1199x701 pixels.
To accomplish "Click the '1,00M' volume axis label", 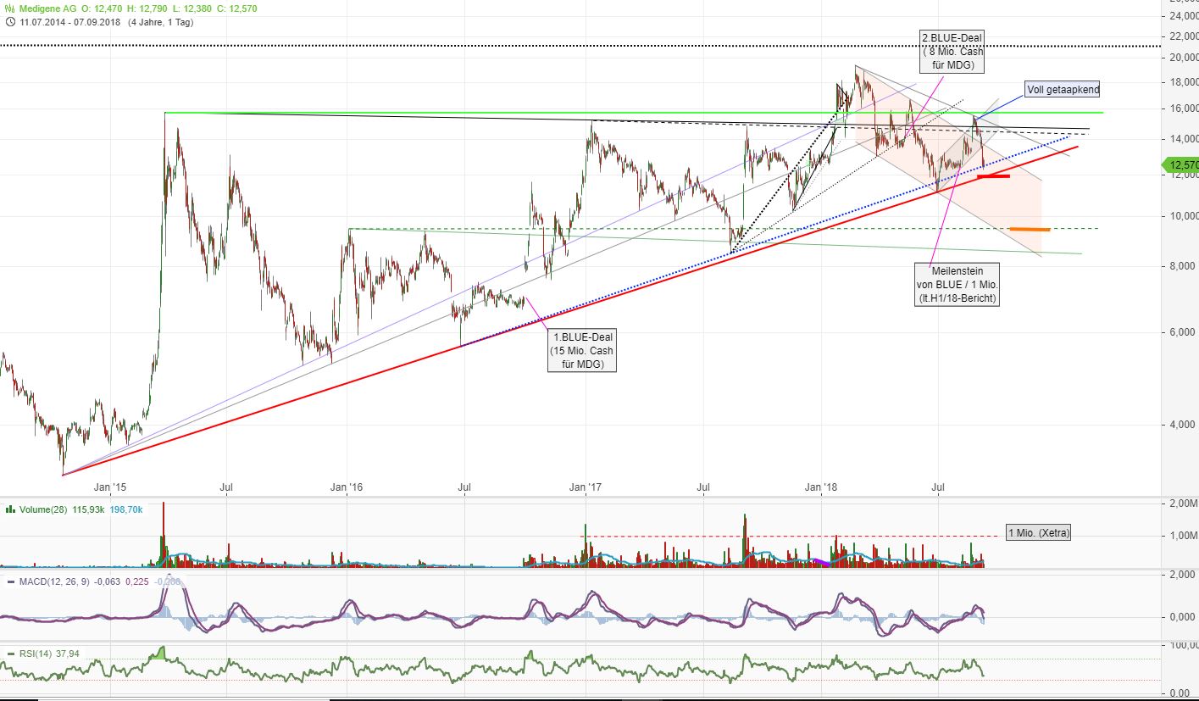I will [1184, 536].
